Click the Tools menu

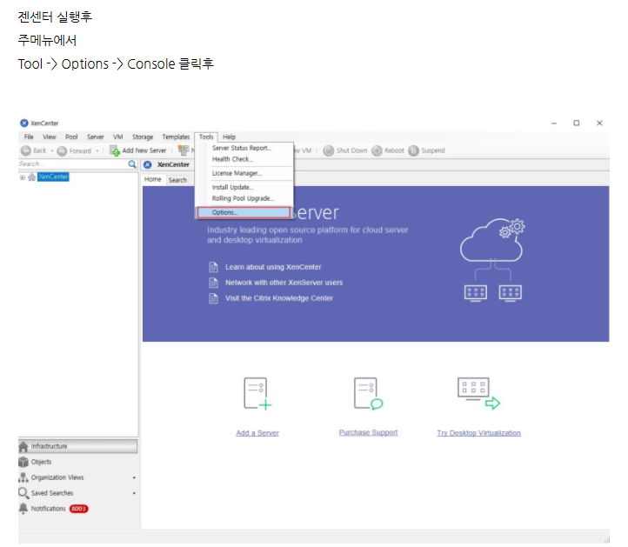pyautogui.click(x=206, y=137)
